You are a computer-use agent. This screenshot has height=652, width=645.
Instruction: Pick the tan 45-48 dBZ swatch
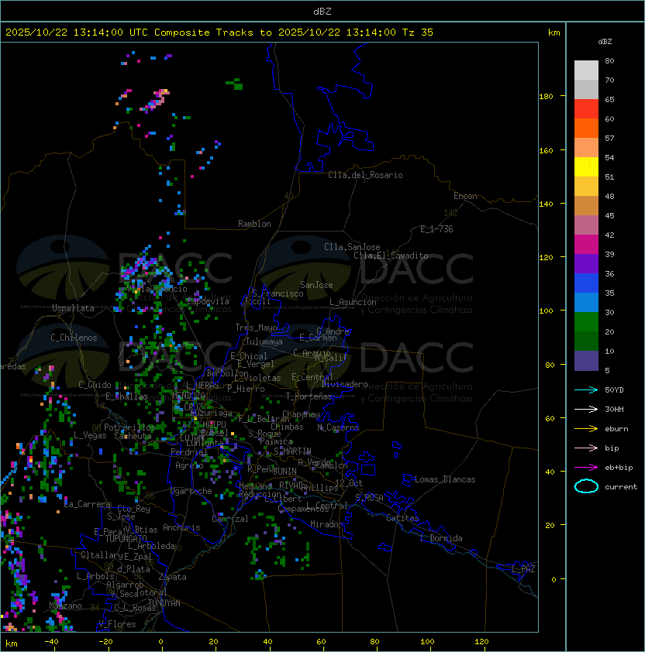(x=586, y=205)
